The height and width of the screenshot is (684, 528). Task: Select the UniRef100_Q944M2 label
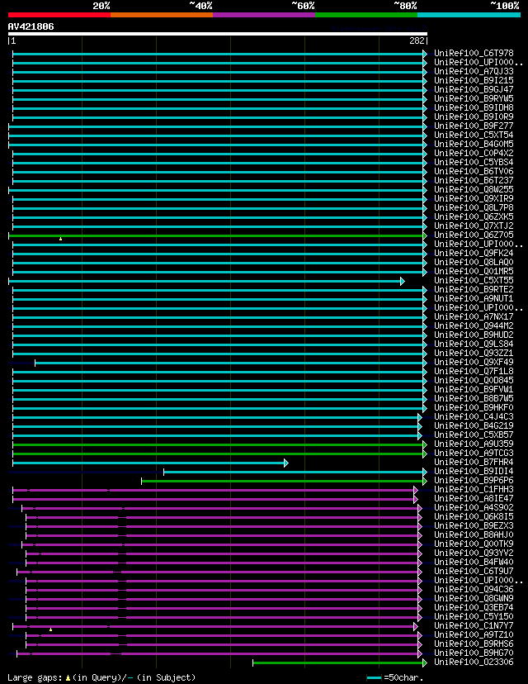(x=474, y=325)
